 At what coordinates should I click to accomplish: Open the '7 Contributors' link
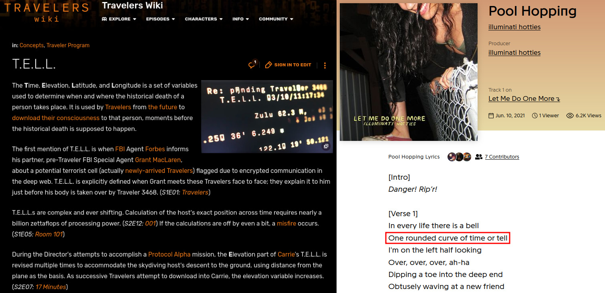click(x=502, y=157)
